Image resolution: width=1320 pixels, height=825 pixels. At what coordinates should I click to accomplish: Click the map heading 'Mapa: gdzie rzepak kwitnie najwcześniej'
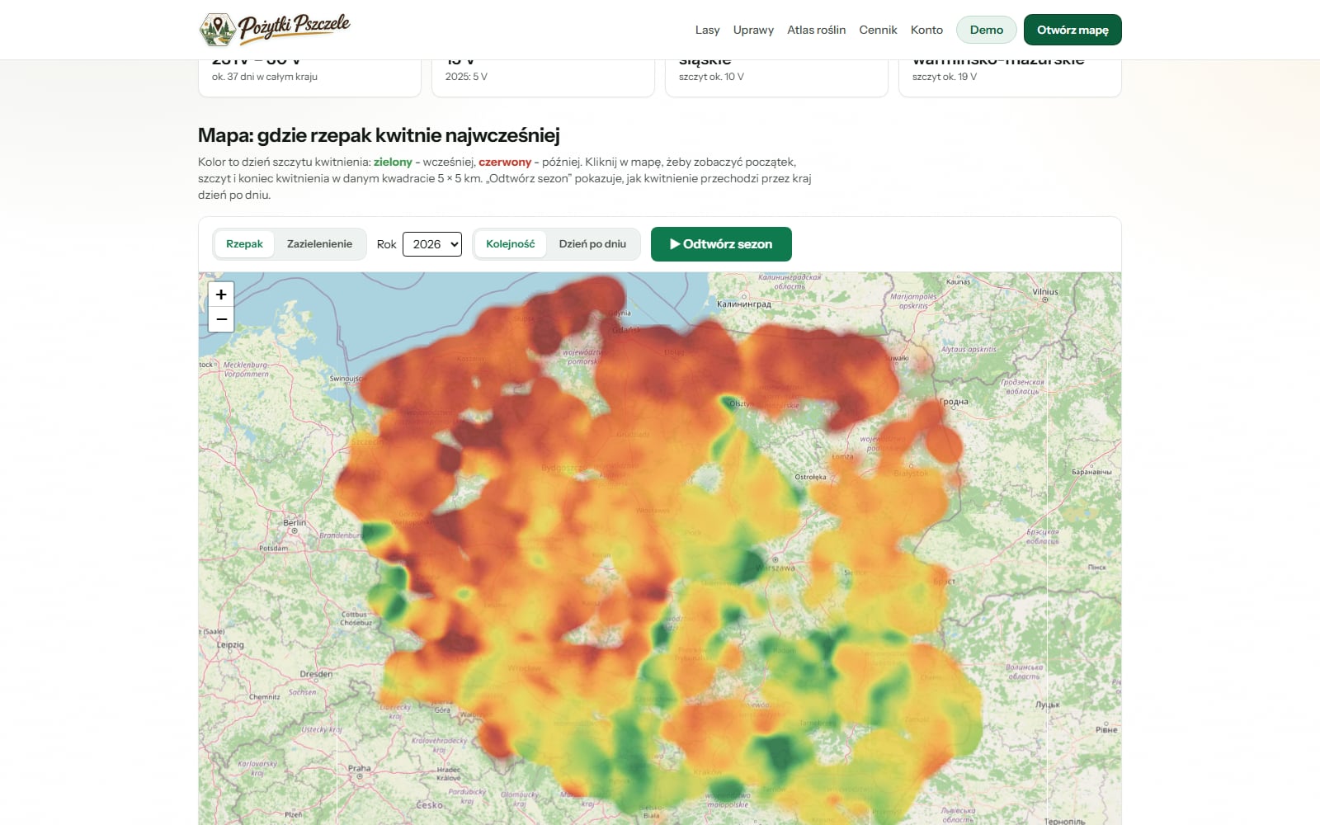click(379, 135)
